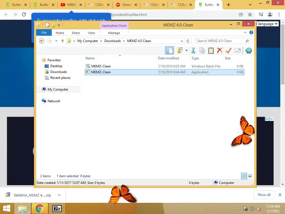
Task: Expand the arrow after Downloads breadcrumb
Action: (x=124, y=41)
